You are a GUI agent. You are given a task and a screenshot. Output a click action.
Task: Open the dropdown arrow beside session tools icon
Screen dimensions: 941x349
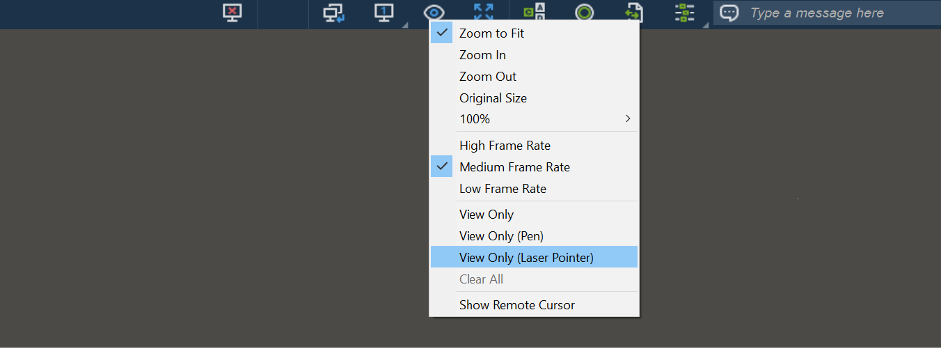coord(706,25)
